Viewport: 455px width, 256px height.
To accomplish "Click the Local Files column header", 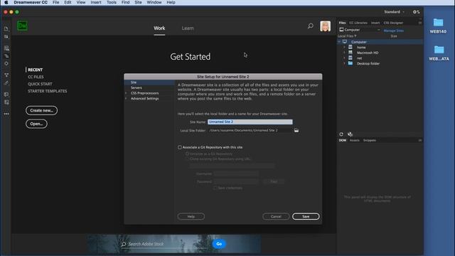I will click(x=347, y=36).
